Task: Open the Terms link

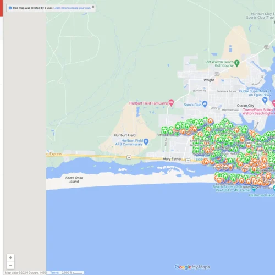Action: click(x=54, y=273)
